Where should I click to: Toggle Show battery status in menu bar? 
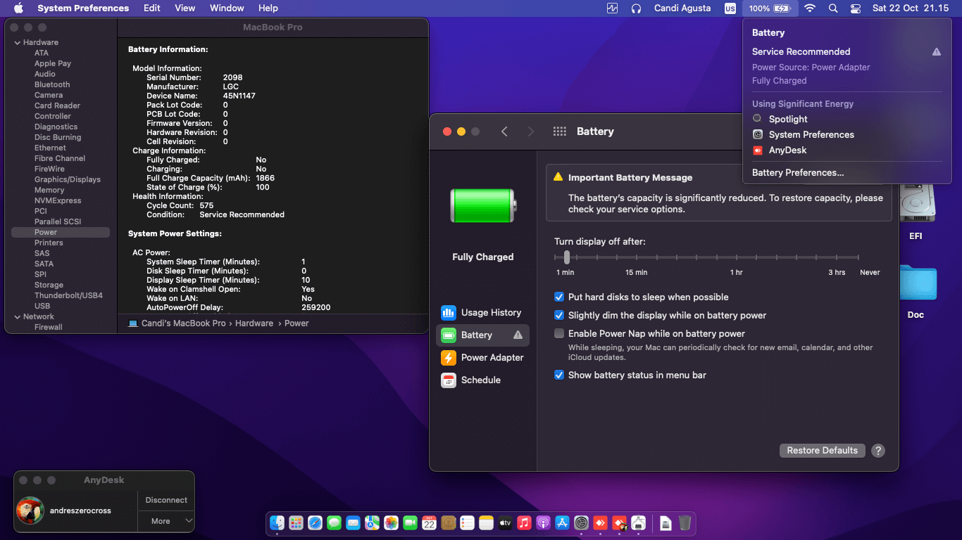(559, 375)
